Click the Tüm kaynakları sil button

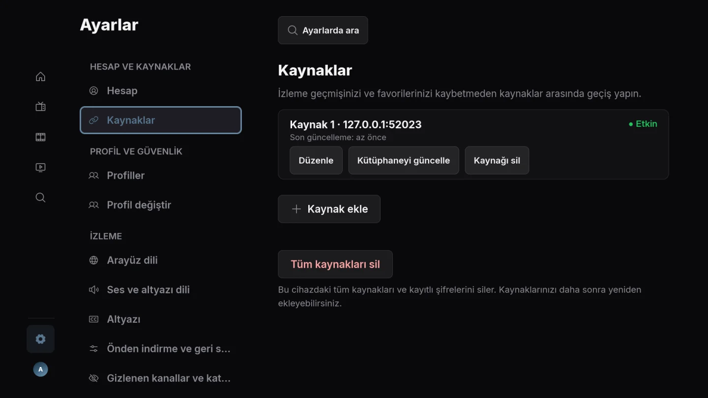[x=335, y=264]
